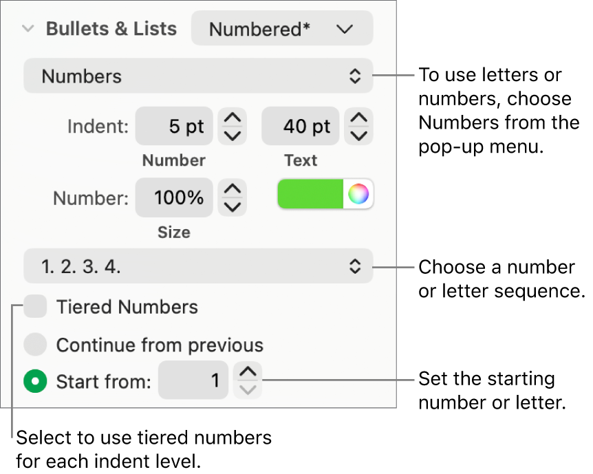
Task: Collapse the Bullets & Lists section
Action: pos(28,29)
